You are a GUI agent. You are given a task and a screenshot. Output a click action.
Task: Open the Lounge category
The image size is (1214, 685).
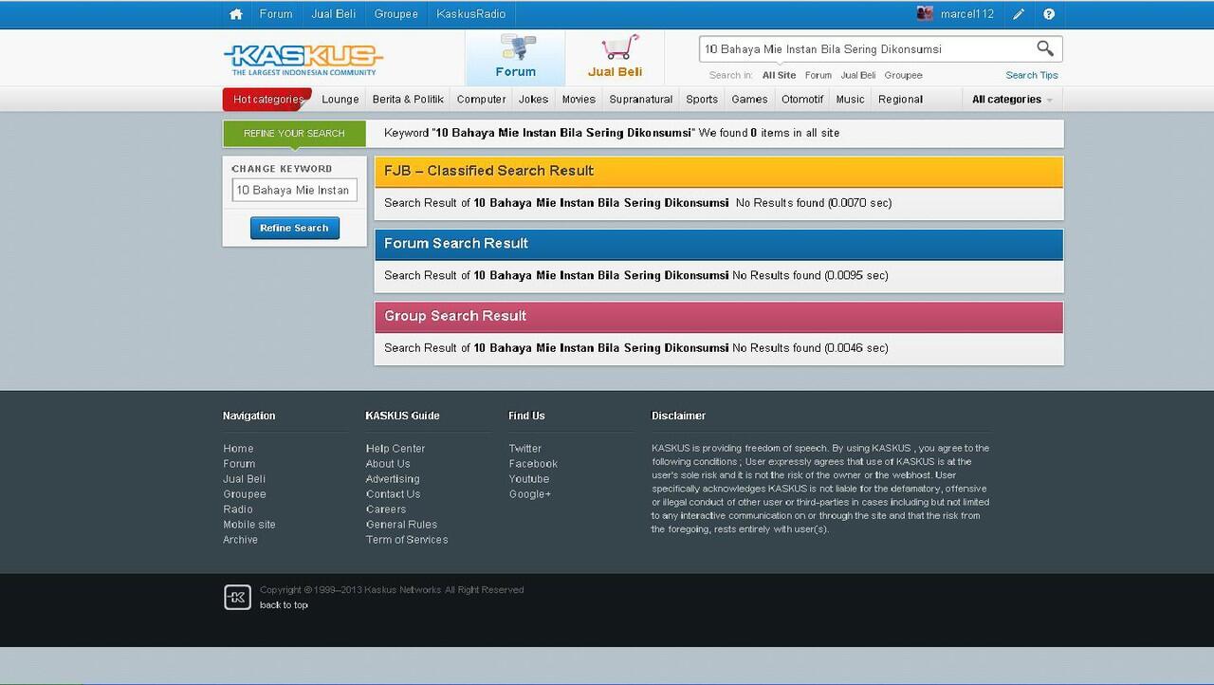(x=340, y=100)
